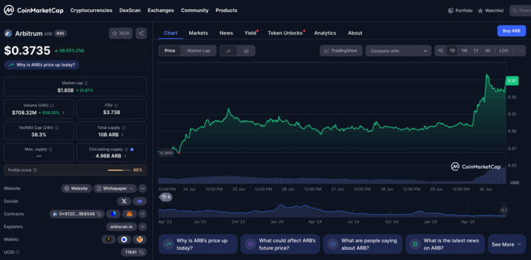Click the MetaMask fox icon in Wallets
The width and height of the screenshot is (531, 260).
point(139,239)
